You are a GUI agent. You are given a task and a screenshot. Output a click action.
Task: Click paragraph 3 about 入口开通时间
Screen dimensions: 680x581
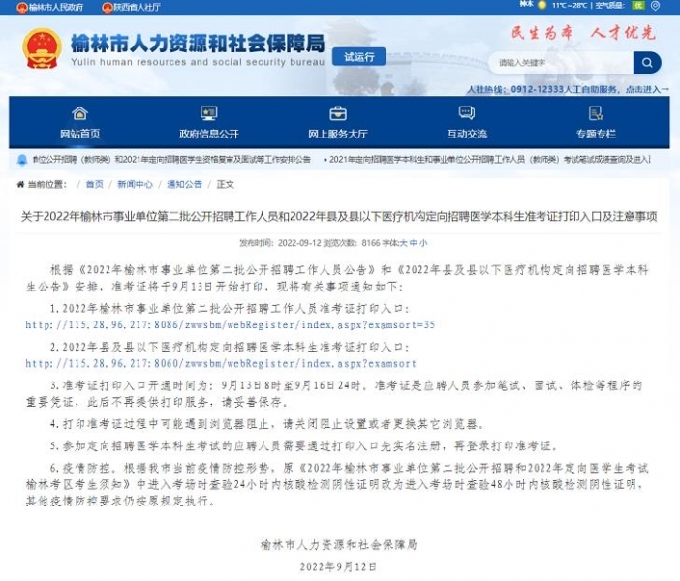click(334, 394)
